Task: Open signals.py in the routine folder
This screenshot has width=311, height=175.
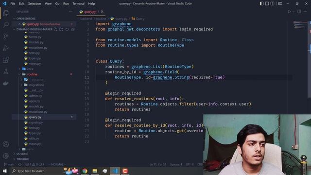Action: pyautogui.click(x=36, y=122)
